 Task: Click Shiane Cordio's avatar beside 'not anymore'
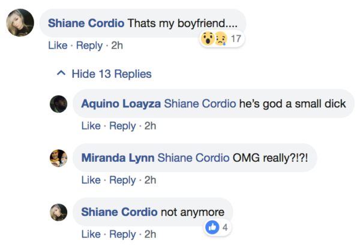(x=58, y=212)
